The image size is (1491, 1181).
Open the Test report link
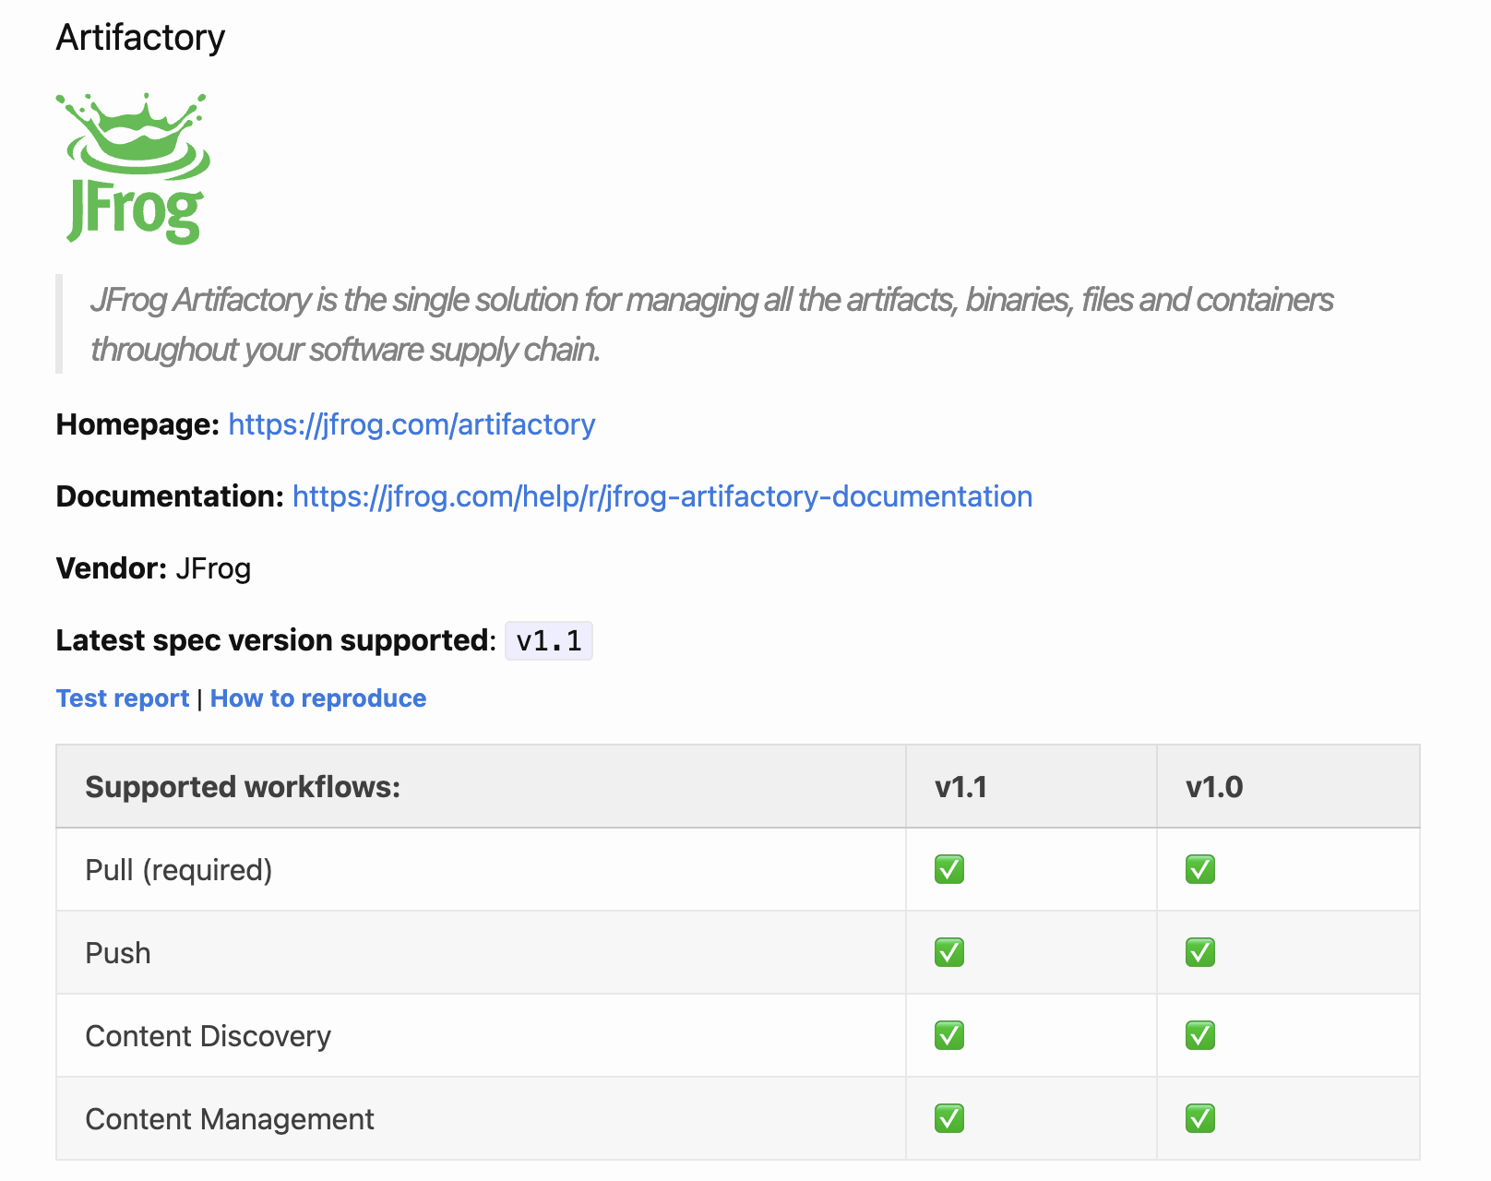coord(123,698)
